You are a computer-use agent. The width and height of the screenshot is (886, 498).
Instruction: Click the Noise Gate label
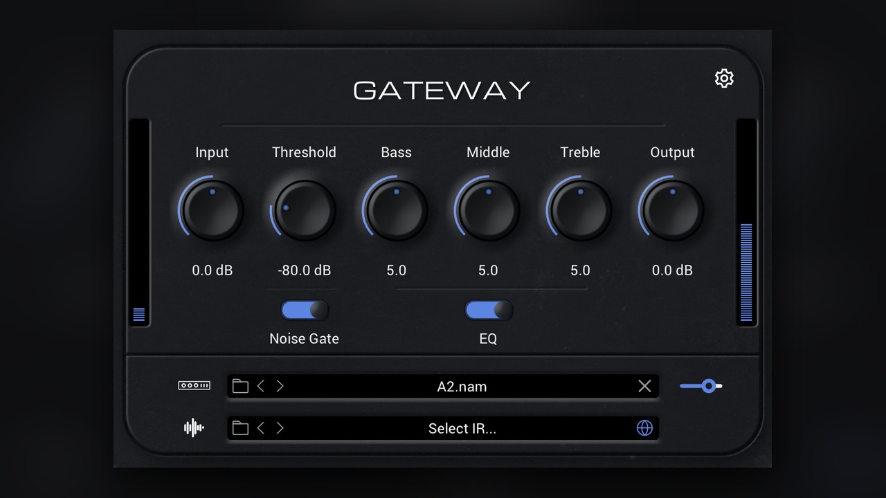(x=305, y=339)
